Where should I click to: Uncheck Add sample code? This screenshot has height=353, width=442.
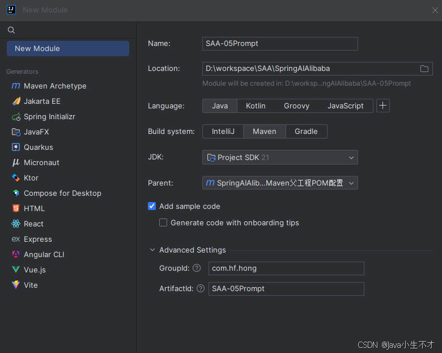[x=152, y=206]
